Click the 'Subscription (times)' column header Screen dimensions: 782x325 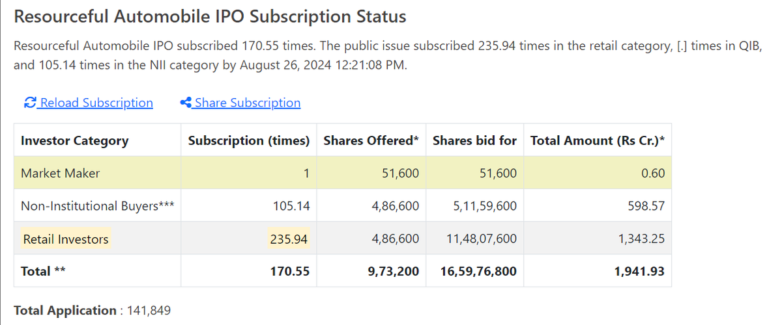249,140
